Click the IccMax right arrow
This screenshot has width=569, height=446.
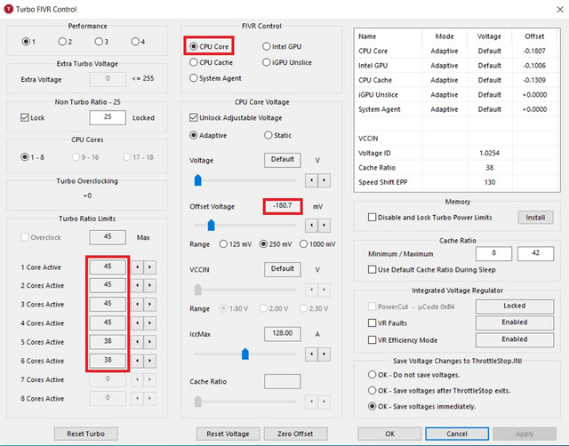click(324, 354)
